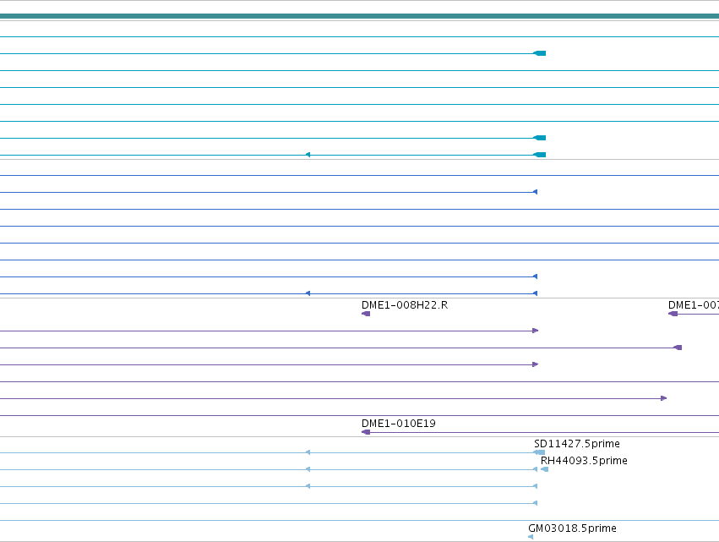Click the arrowhead starting the DME1-010E19 feature
Viewport: 719px width, 542px height.
(x=366, y=432)
